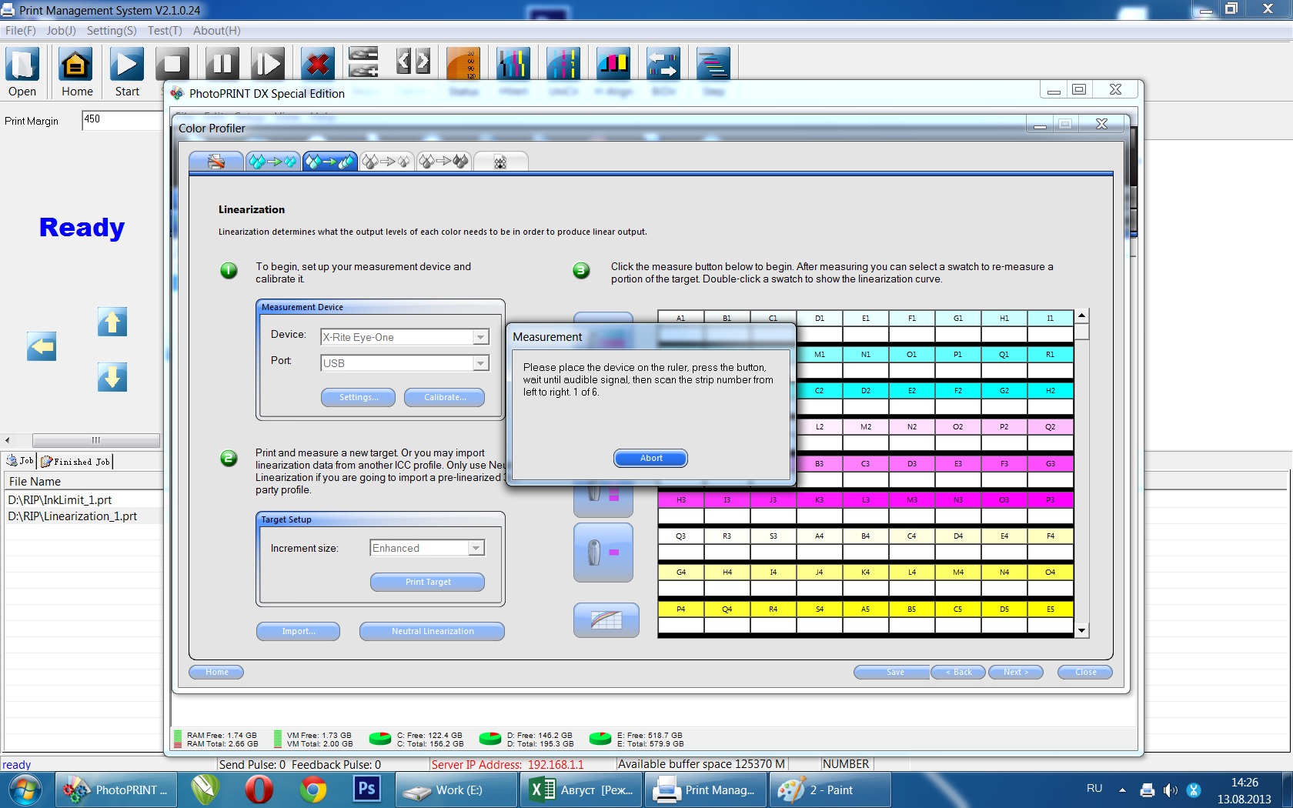Screen dimensions: 1293x808
Task: Select light cyan swatch D1 in the grid
Action: 819,318
